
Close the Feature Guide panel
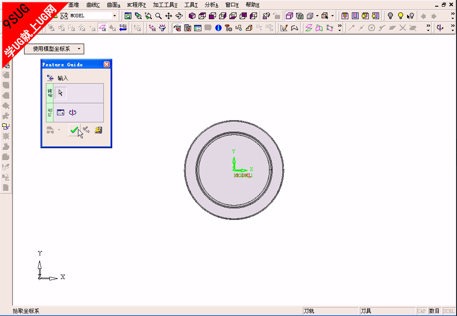[x=106, y=65]
